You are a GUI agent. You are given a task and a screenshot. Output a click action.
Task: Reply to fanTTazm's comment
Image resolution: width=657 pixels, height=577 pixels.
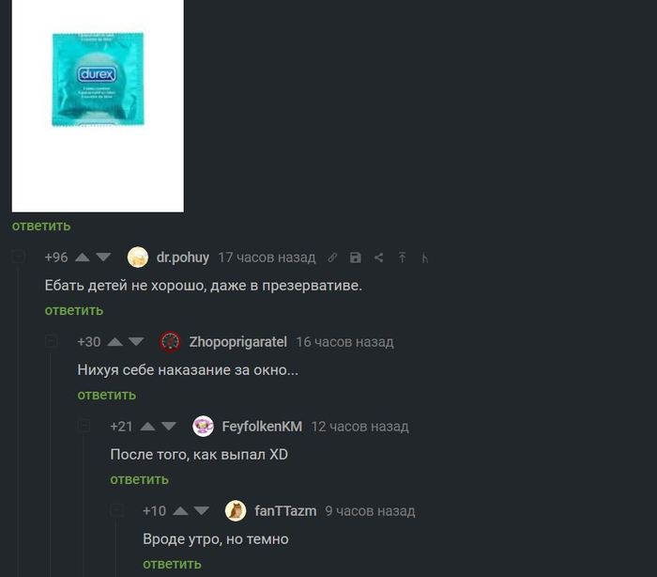[172, 564]
